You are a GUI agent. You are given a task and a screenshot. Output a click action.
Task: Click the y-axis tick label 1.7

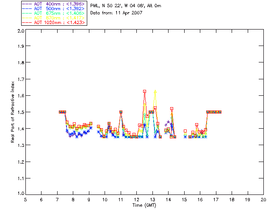pyautogui.click(x=21, y=79)
